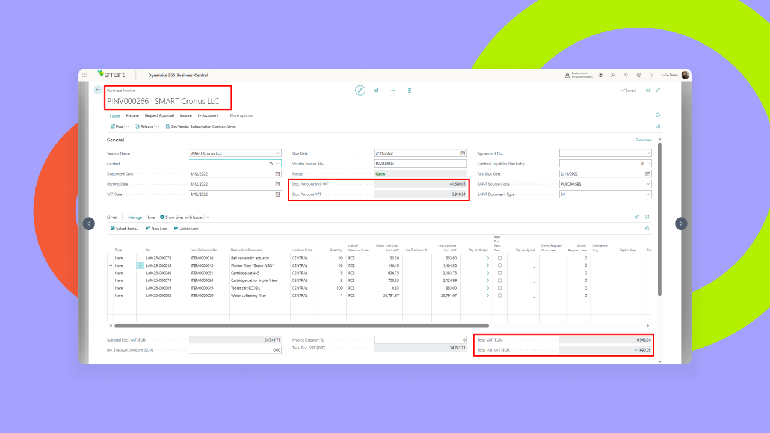Image resolution: width=770 pixels, height=433 pixels.
Task: Tick checkbox in Ball valve row
Action: [x=499, y=258]
